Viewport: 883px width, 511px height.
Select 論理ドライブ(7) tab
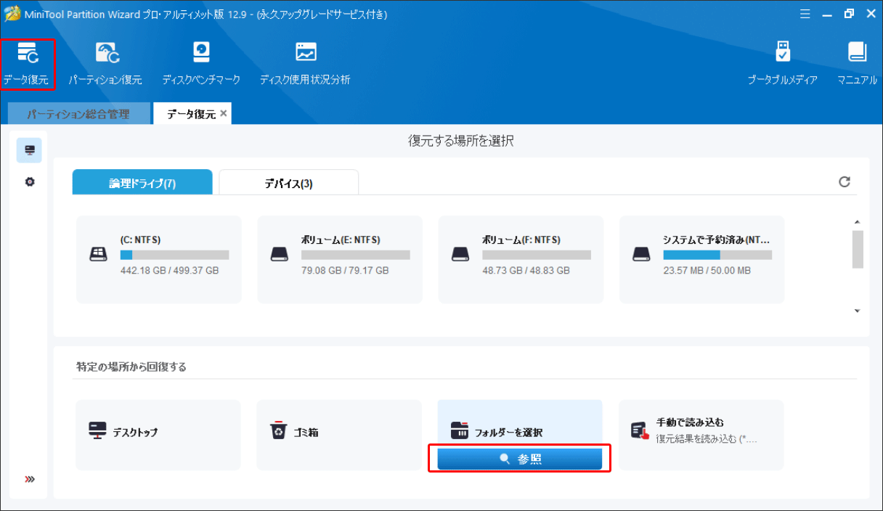click(142, 182)
